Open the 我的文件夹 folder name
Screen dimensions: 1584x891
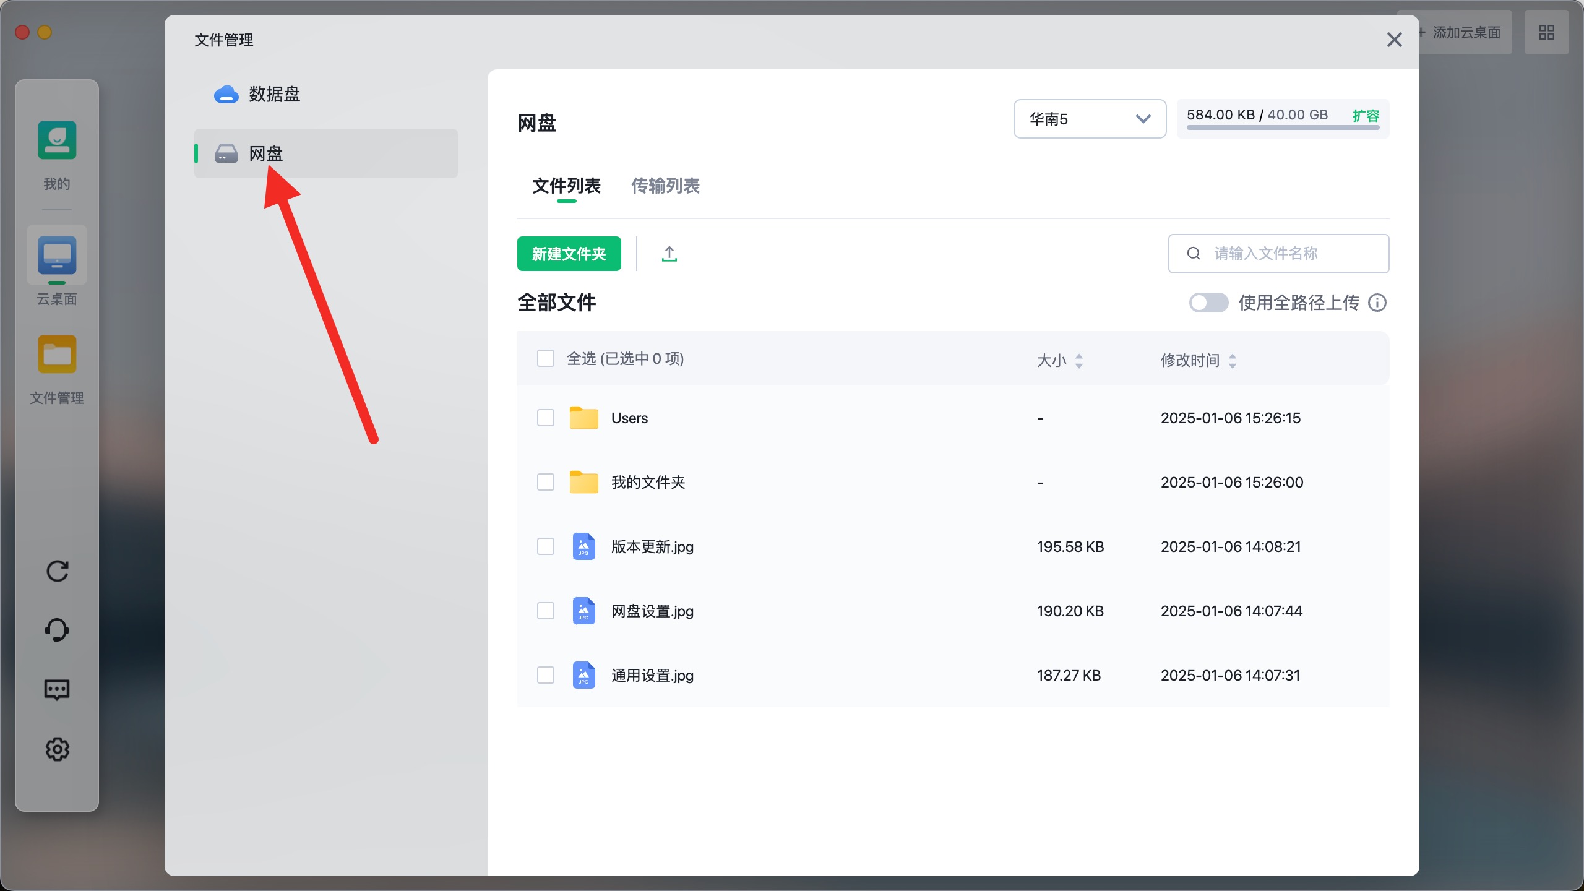click(648, 482)
